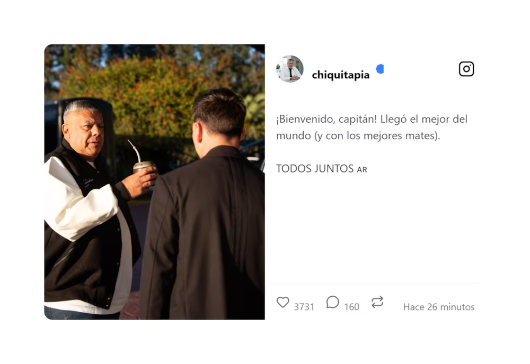Open the post photo of two men
530x364 pixels.
[x=154, y=182]
